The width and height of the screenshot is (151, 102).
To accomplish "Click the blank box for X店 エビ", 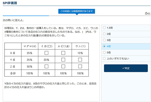I will coord(63,53).
